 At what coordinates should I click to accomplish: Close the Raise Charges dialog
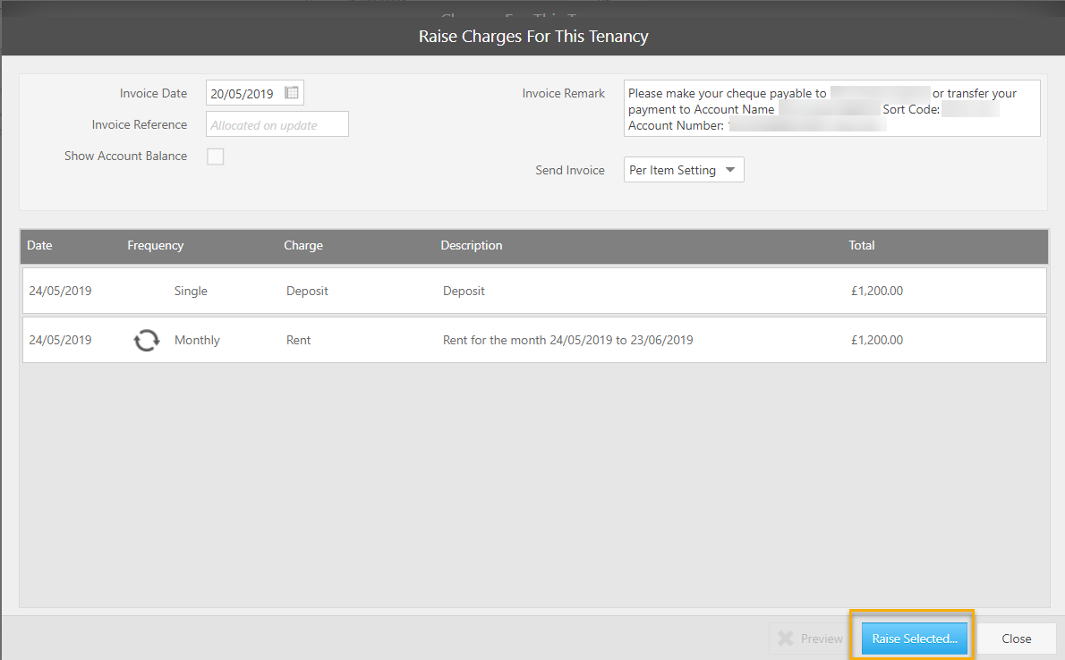pyautogui.click(x=1016, y=639)
